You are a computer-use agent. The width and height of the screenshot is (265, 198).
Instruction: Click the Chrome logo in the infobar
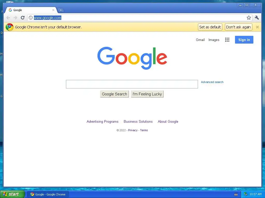(10, 27)
